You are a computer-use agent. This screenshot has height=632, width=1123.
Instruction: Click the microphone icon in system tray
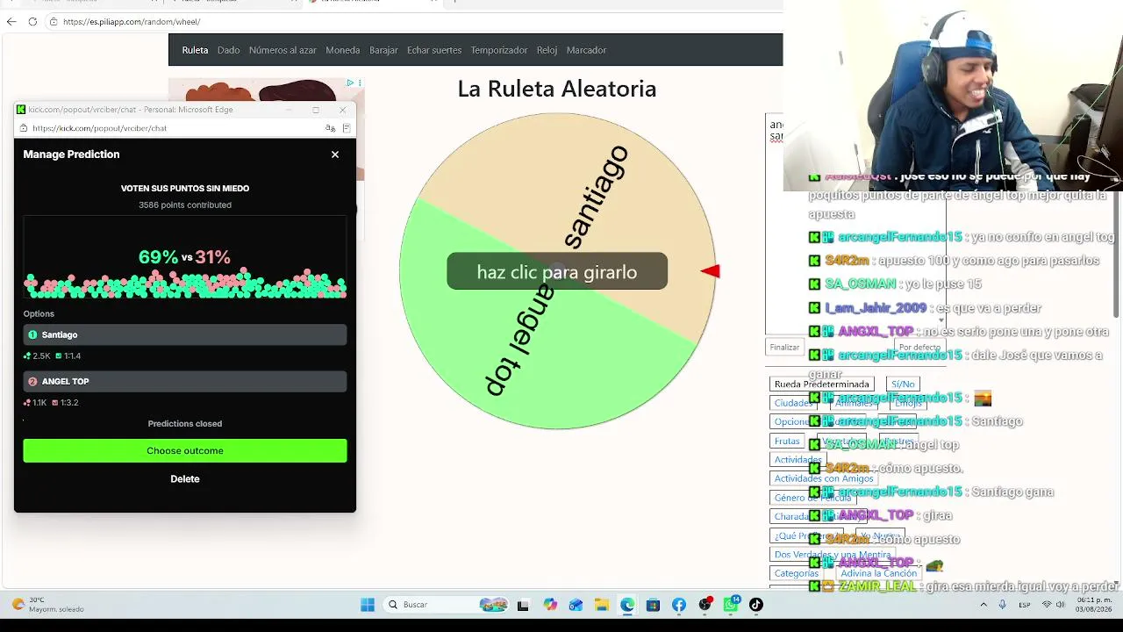[1003, 605]
